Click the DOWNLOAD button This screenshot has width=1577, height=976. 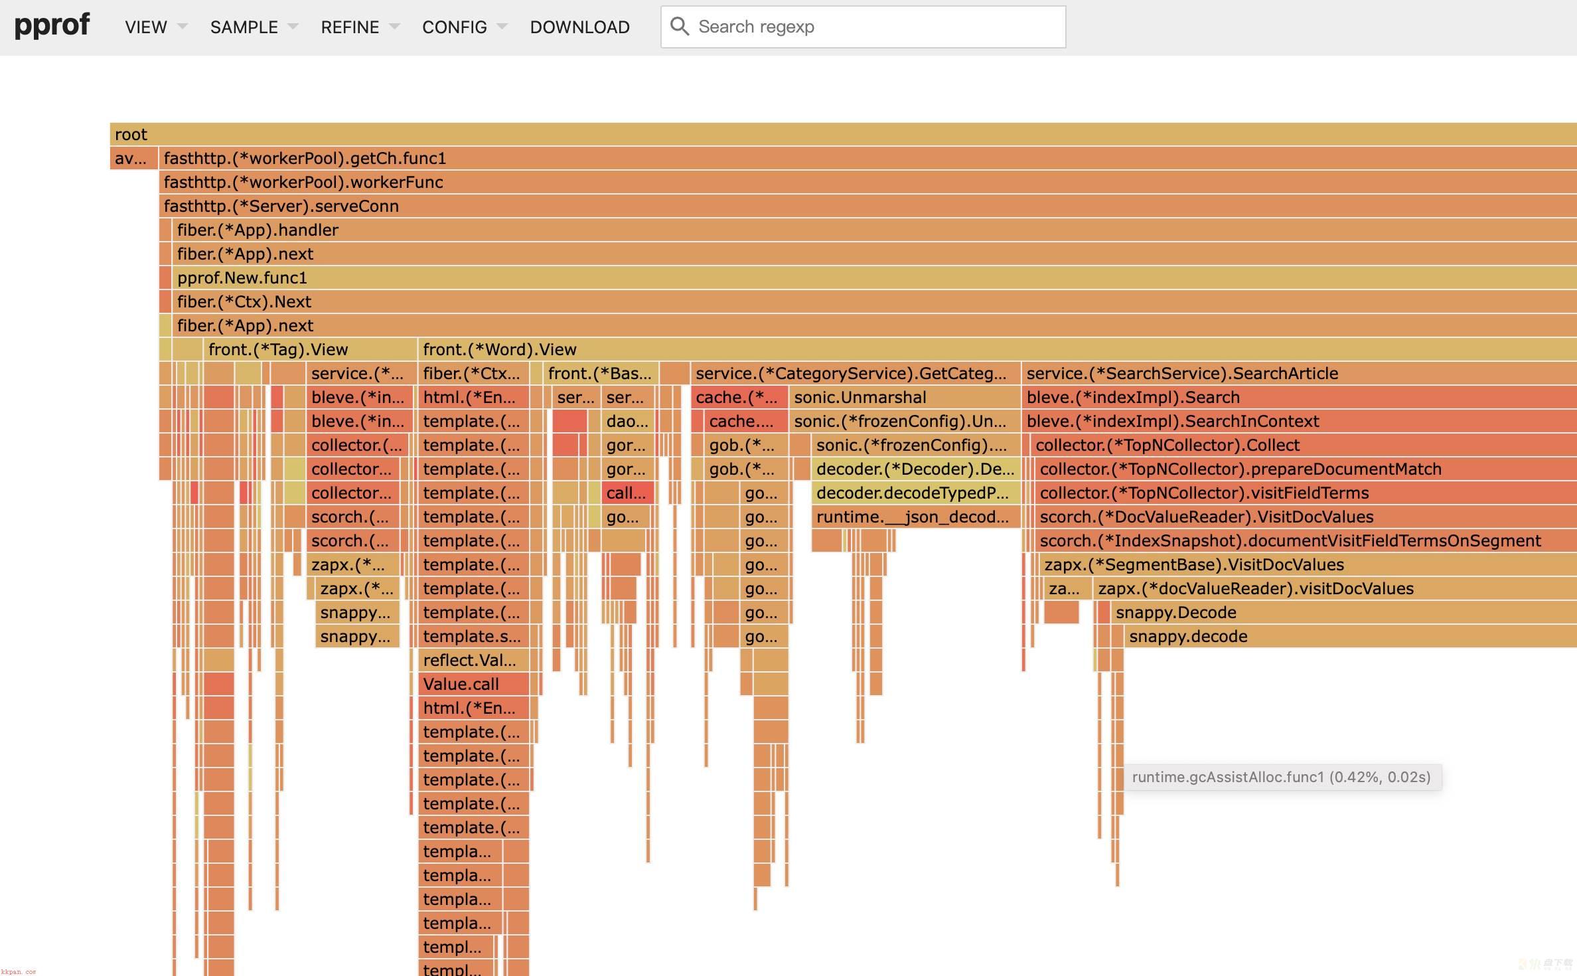[579, 27]
